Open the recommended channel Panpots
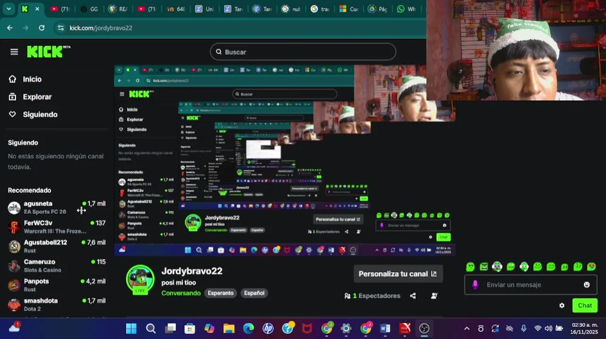 coord(57,285)
